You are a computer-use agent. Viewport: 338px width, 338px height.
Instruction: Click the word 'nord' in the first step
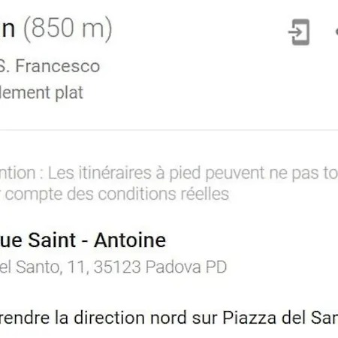tap(168, 318)
